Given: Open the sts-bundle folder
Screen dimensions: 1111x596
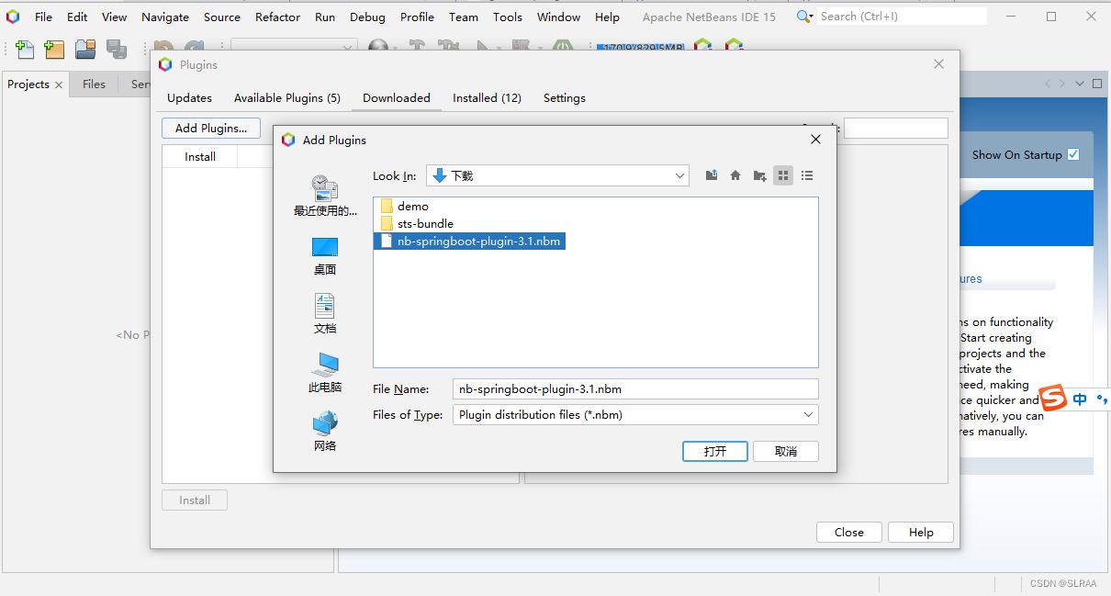Looking at the screenshot, I should (x=417, y=224).
